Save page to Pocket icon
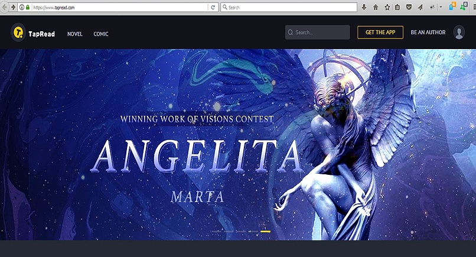This screenshot has width=476, height=257. coord(409,7)
